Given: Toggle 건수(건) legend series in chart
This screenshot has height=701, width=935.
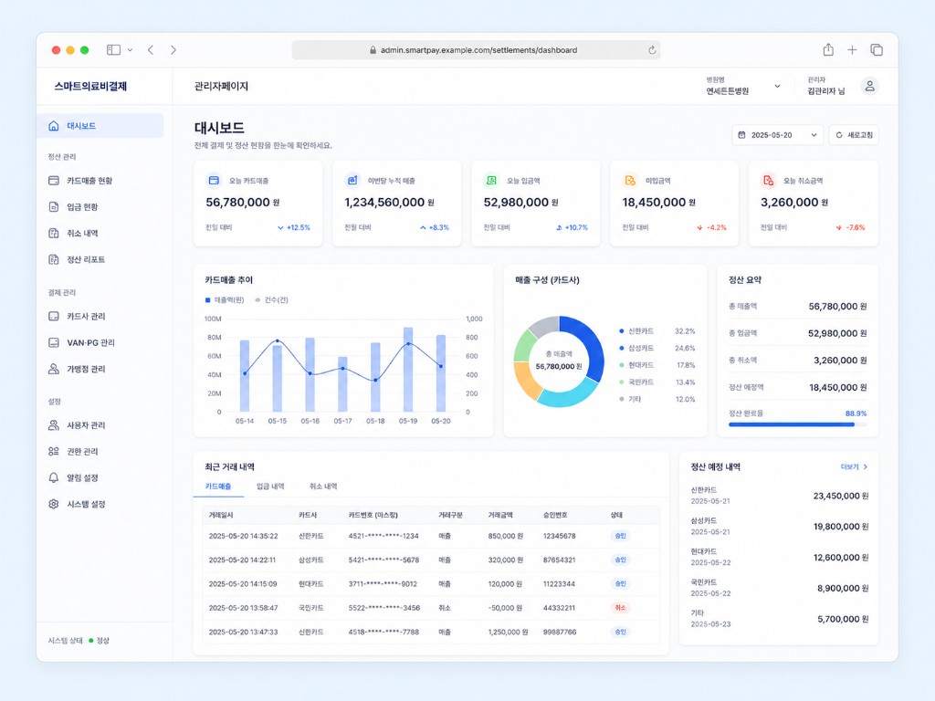Looking at the screenshot, I should (271, 299).
